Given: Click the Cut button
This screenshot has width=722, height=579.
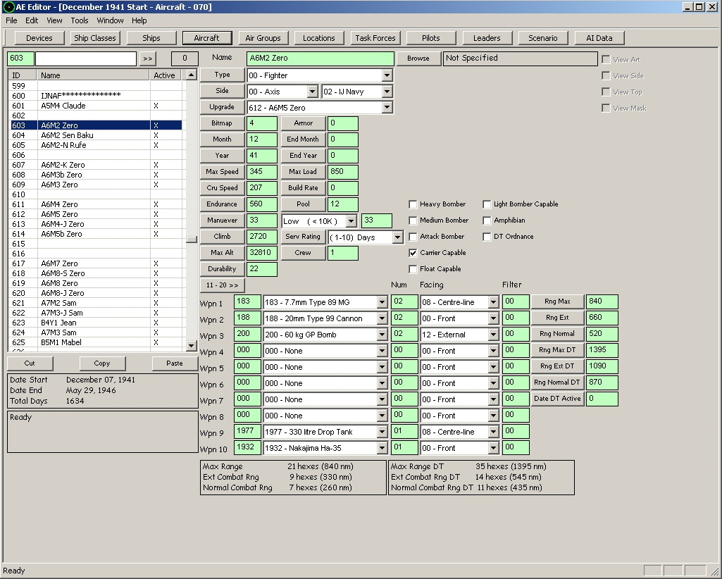Looking at the screenshot, I should point(30,363).
